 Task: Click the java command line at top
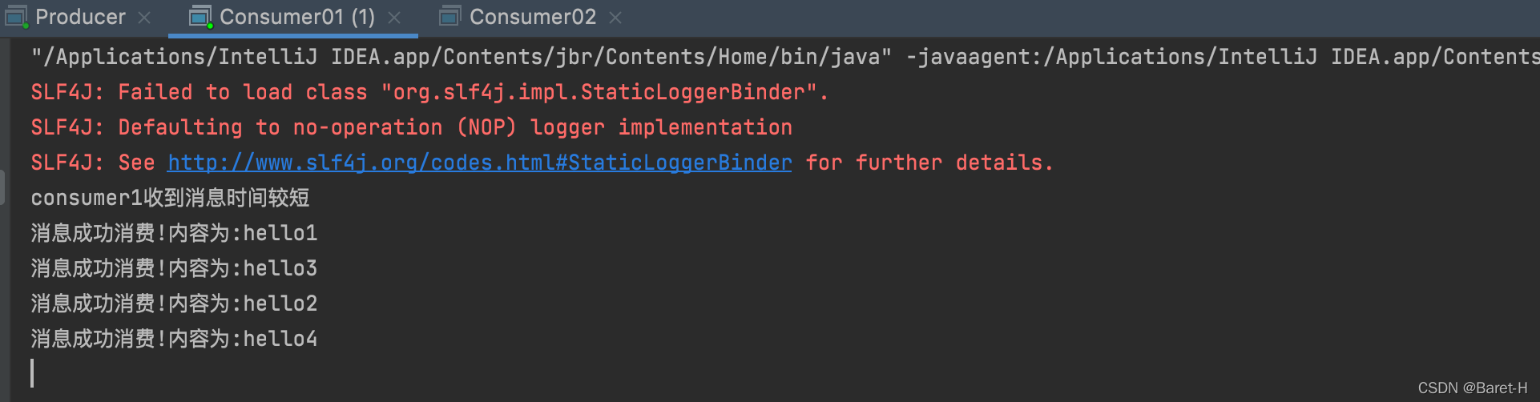[x=785, y=57]
